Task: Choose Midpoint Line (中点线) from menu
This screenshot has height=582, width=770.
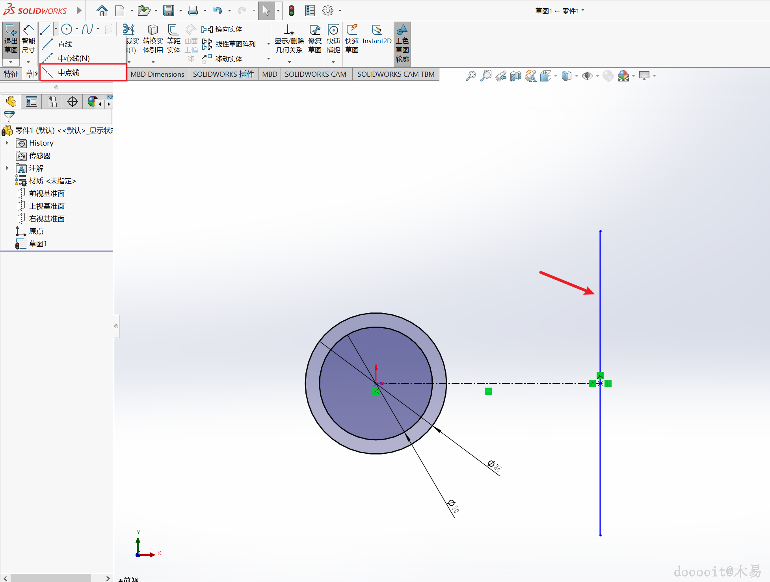Action: point(69,72)
